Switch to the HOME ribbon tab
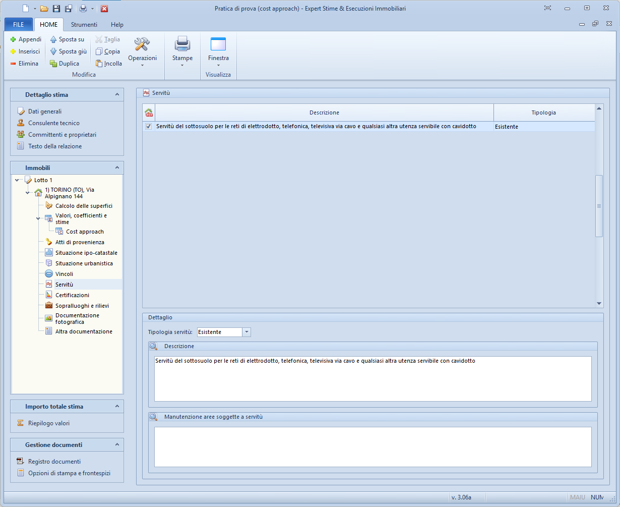 49,25
